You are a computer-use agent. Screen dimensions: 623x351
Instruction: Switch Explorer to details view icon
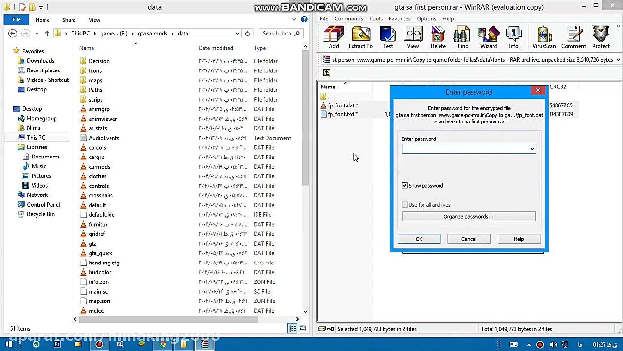pos(293,329)
